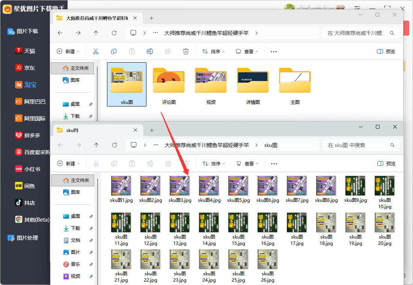The width and height of the screenshot is (413, 285).
Task: Open 图库 in upper window navigation pane
Action: (71, 80)
